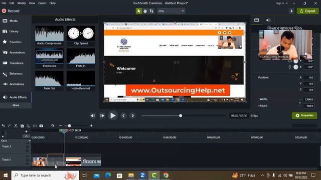The image size is (321, 180).
Task: Click the playback progress slider handle
Action: pyautogui.click(x=181, y=115)
